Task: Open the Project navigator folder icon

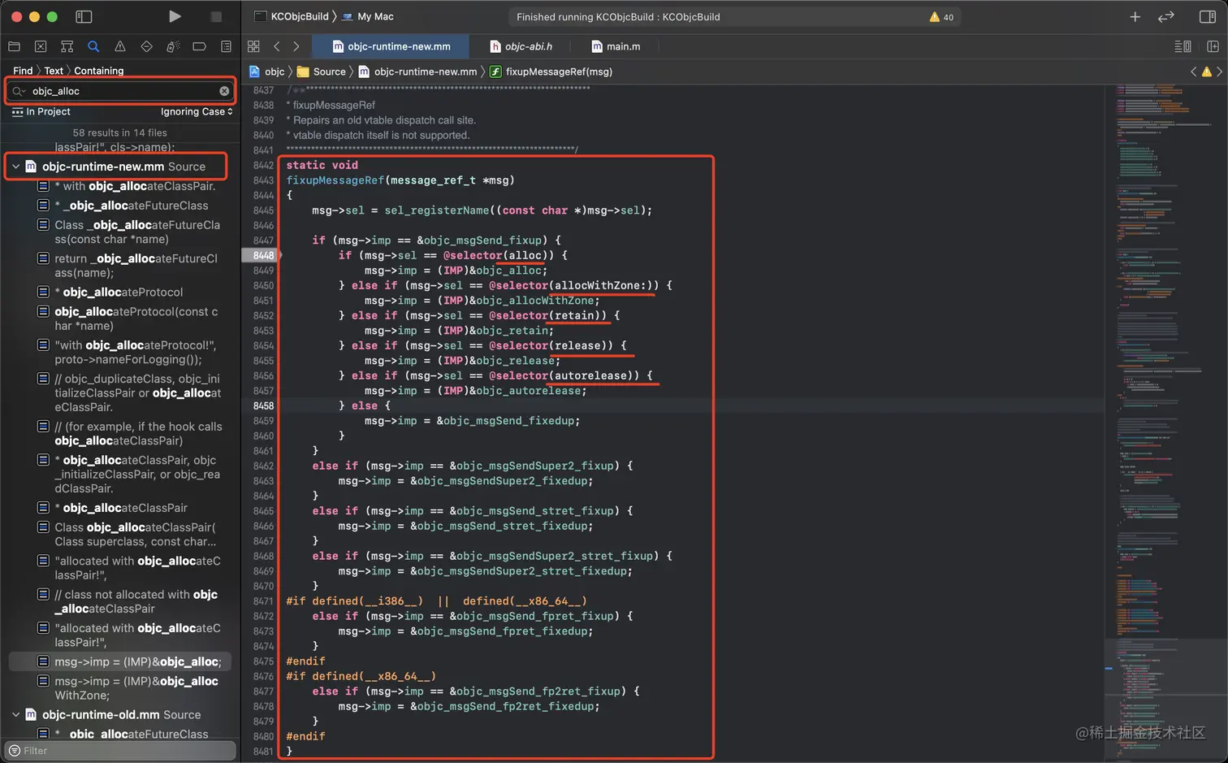Action: coord(14,47)
